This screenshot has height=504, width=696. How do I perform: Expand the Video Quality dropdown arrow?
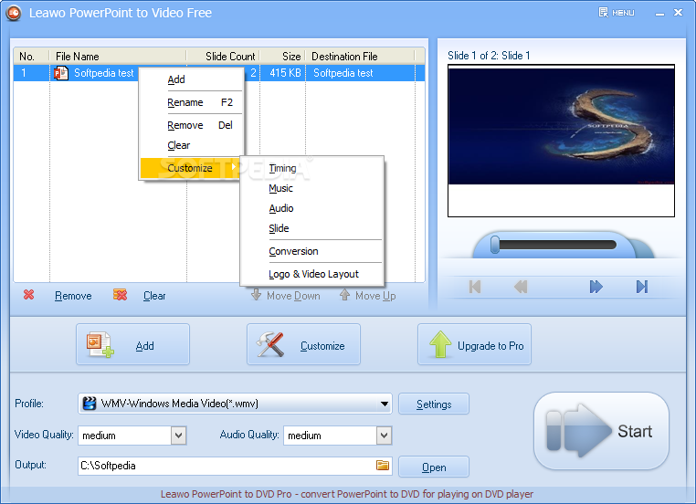[x=178, y=436]
